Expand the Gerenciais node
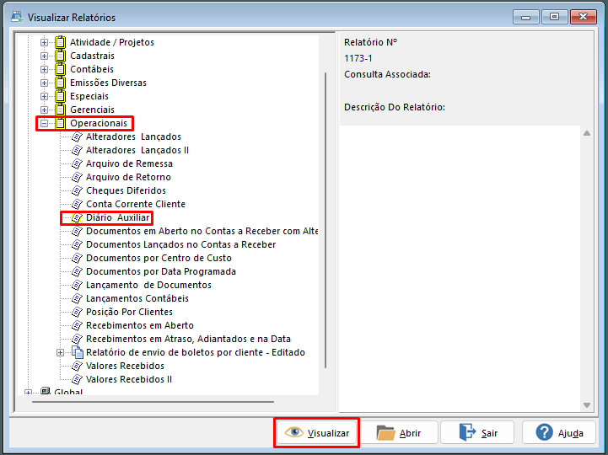Image resolution: width=608 pixels, height=455 pixels. [x=44, y=110]
